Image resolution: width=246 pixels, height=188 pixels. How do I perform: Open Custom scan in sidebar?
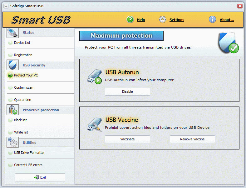pyautogui.click(x=24, y=87)
